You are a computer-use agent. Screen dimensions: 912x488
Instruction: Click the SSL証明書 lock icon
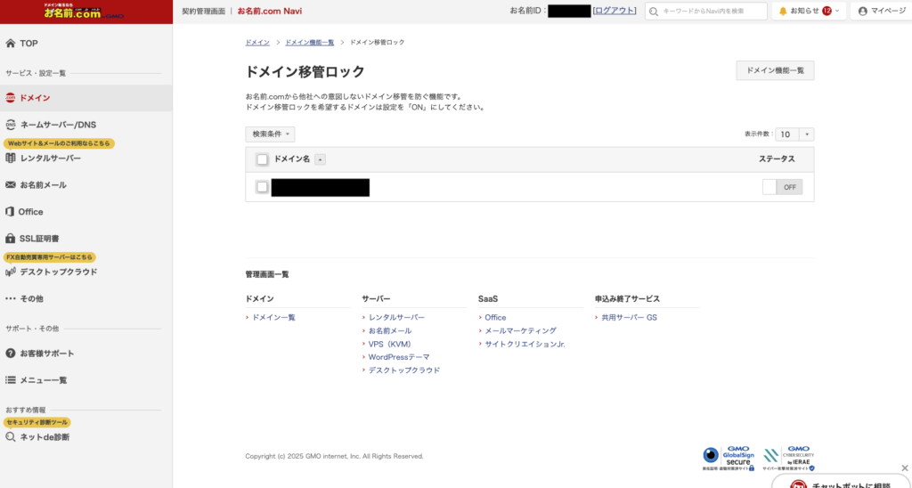pos(10,239)
